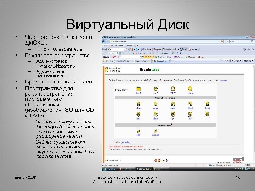Open the Ayuda menu

pyautogui.click(x=136, y=46)
